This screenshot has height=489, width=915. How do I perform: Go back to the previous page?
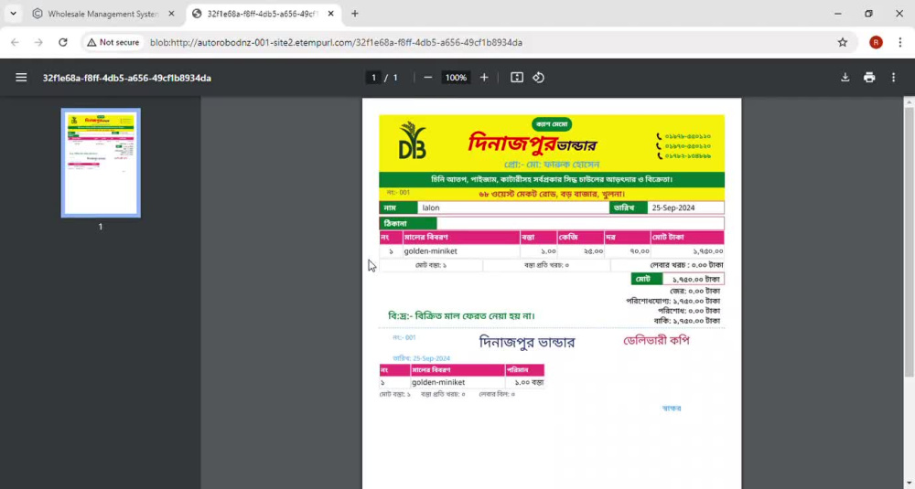click(x=16, y=43)
